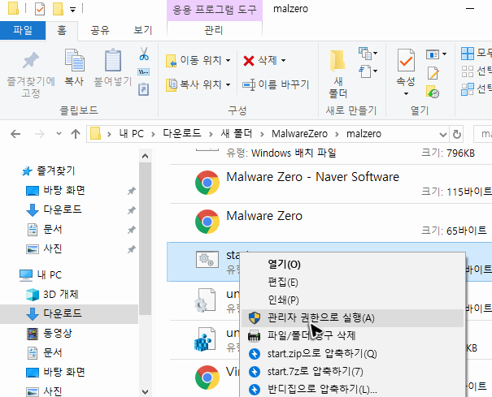This screenshot has width=492, height=397.
Task: Click the start batch file gear icon
Action: click(x=207, y=259)
